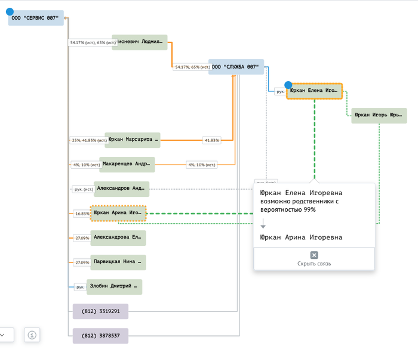This screenshot has width=418, height=349.
Task: Click the Юркан Арина Игоревна name in popup
Action: [301, 237]
